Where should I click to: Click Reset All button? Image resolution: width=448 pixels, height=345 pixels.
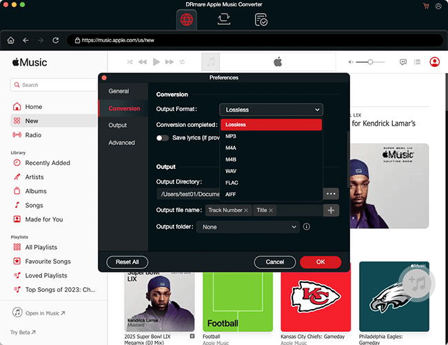tap(127, 262)
